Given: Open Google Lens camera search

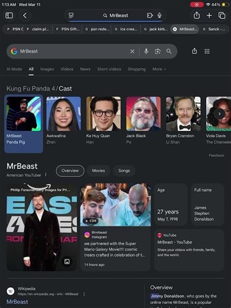Looking at the screenshot, I should click(x=158, y=52).
